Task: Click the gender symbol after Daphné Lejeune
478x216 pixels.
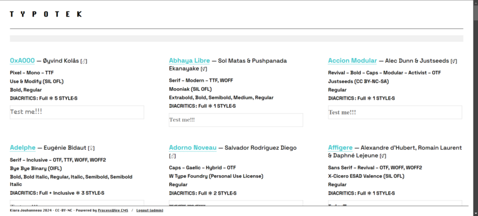Action: [383, 156]
